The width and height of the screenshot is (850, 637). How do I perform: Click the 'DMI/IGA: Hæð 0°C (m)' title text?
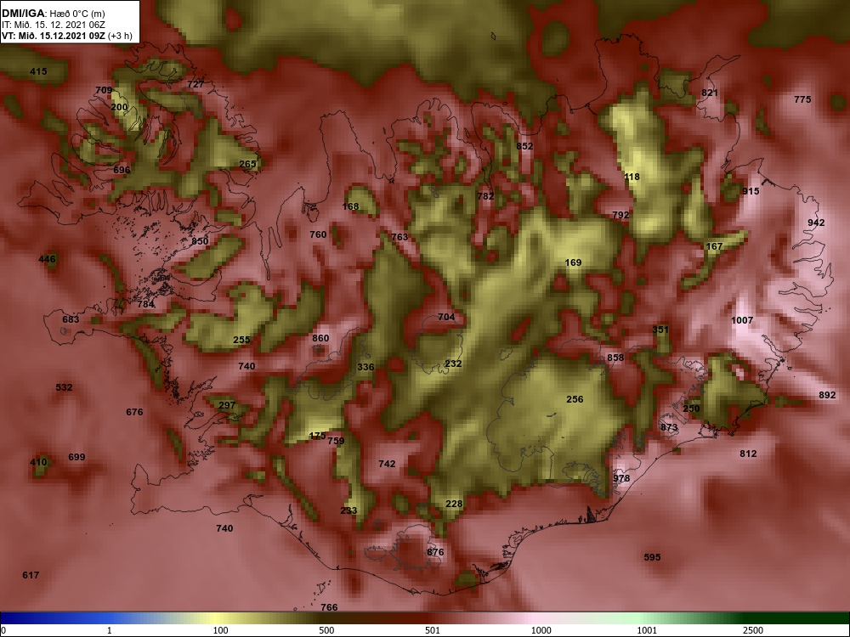point(53,14)
